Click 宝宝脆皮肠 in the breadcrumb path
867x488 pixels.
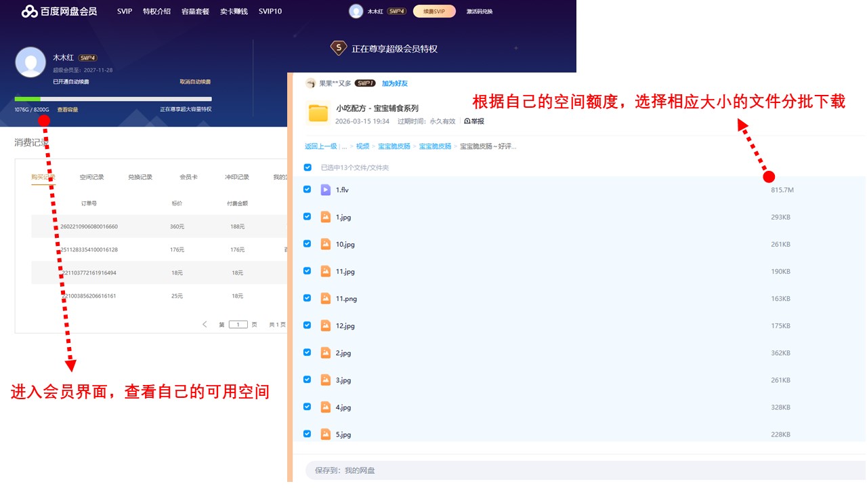coord(395,146)
